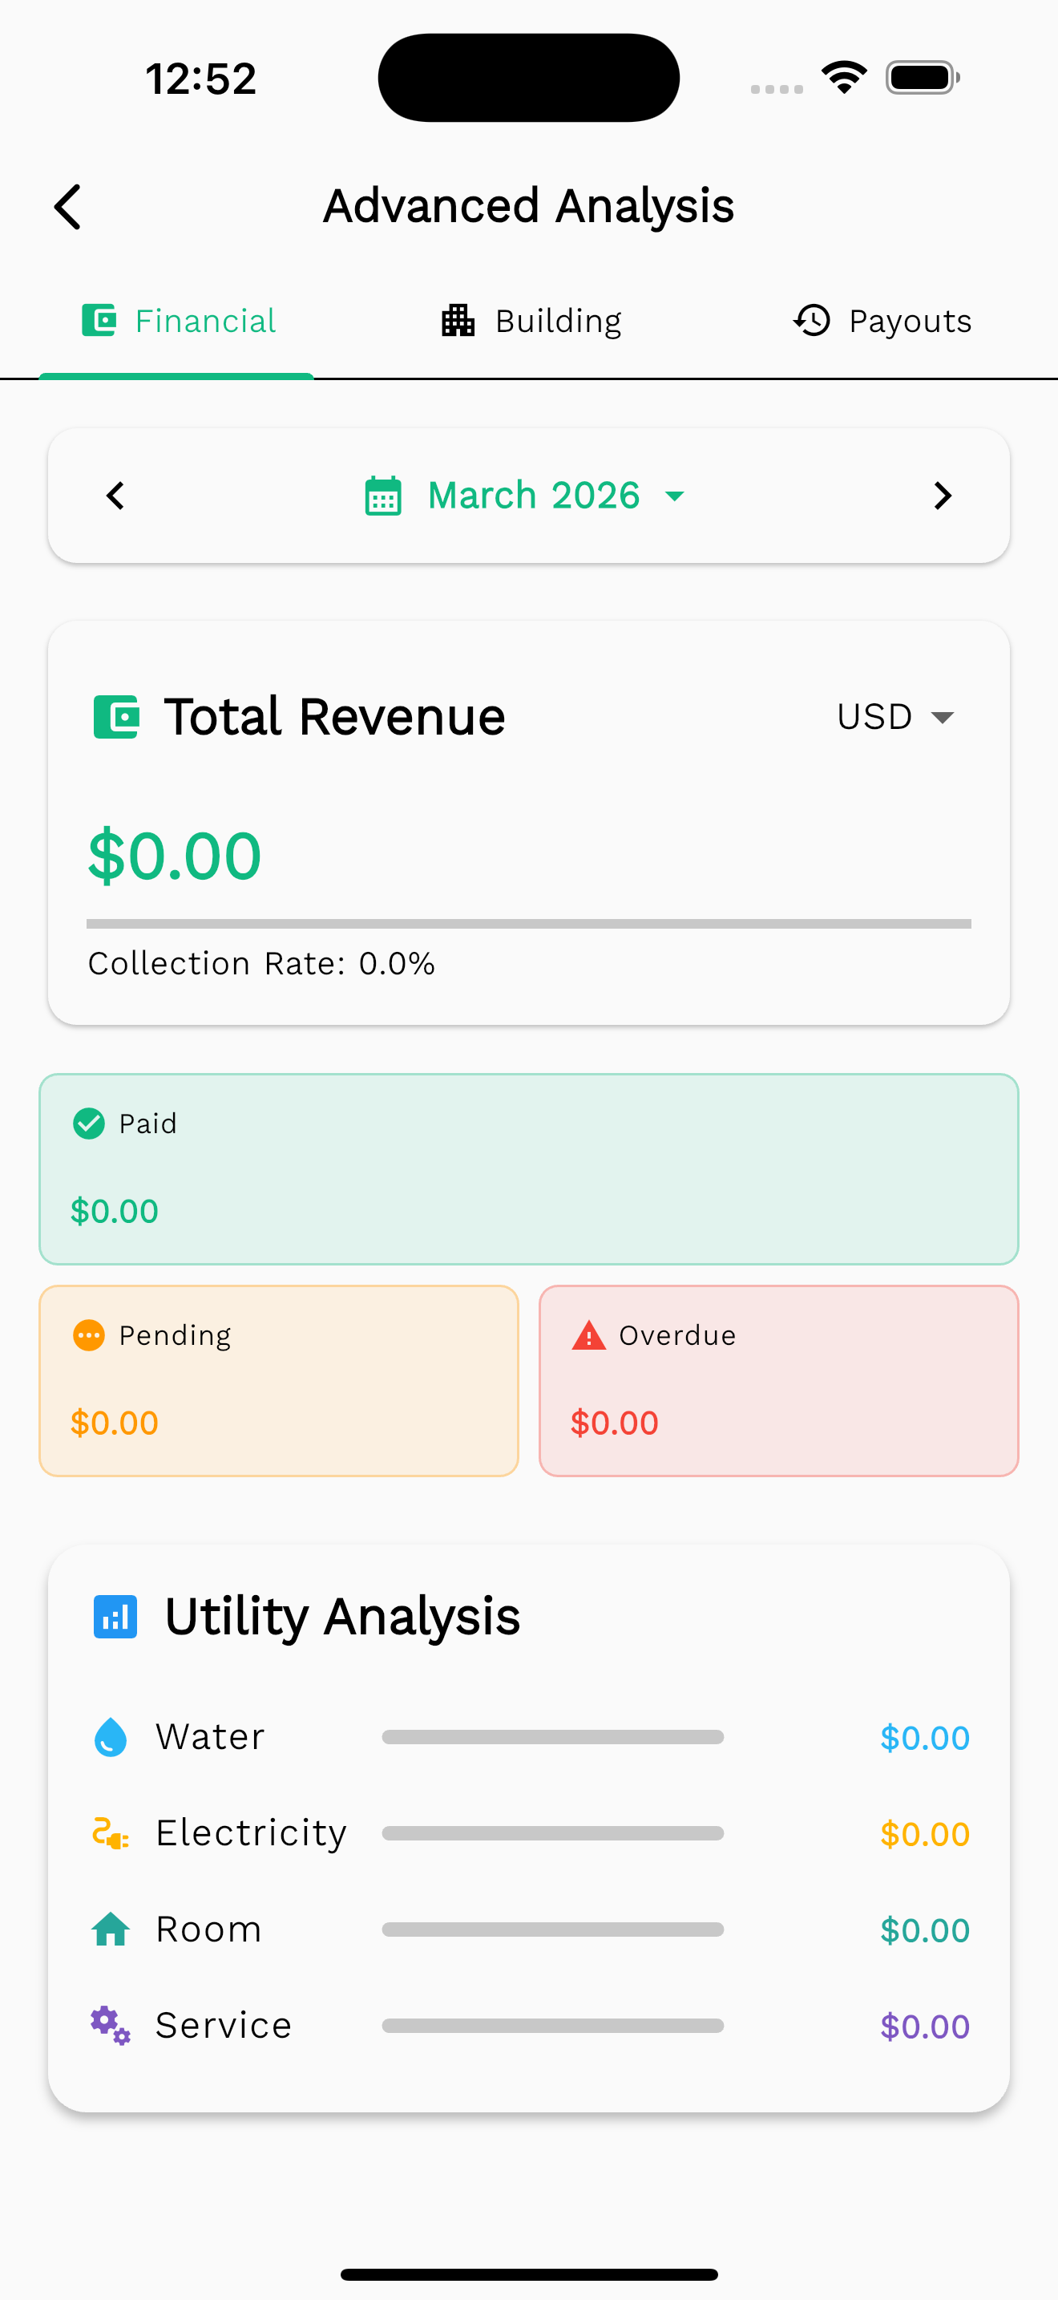Switch to the Payouts tab
Viewport: 1058px width, 2300px height.
882,322
